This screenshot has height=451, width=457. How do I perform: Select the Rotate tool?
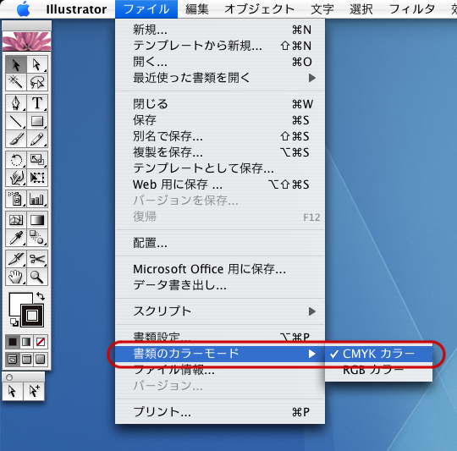click(16, 160)
